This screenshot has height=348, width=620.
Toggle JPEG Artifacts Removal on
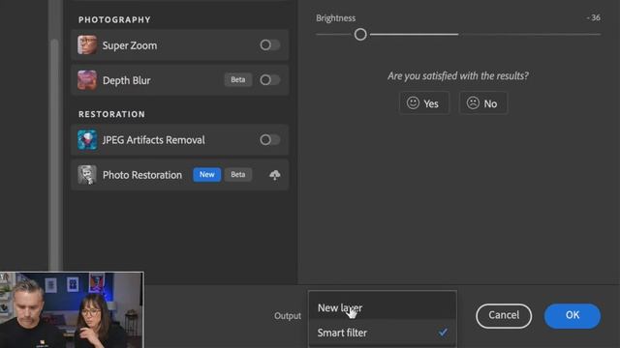pos(270,139)
